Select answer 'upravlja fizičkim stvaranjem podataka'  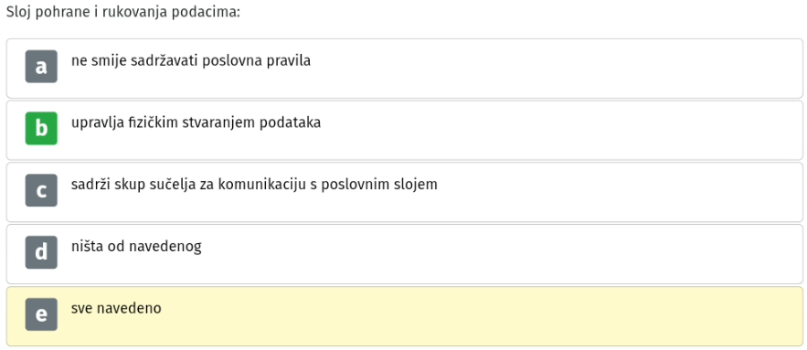click(x=196, y=123)
